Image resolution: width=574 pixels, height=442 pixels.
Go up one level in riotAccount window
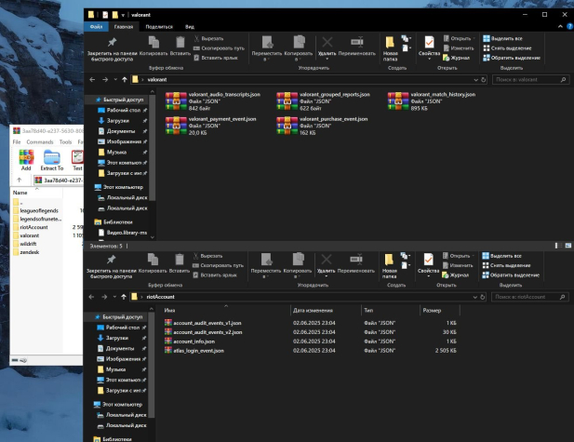(124, 297)
